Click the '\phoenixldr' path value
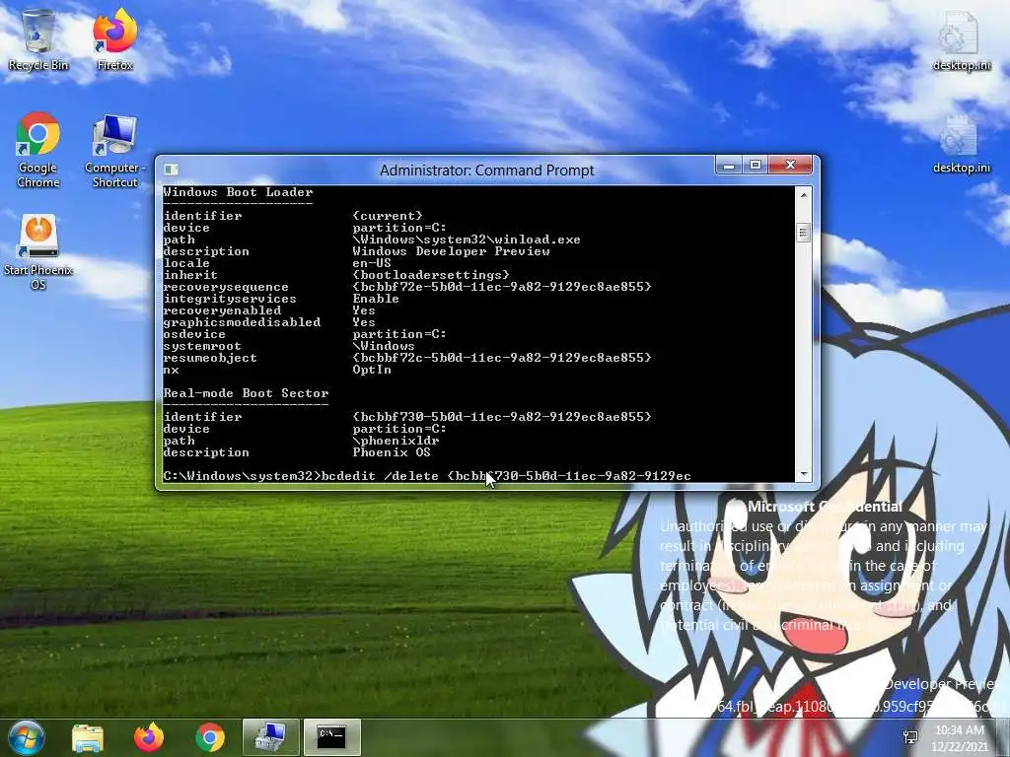 [396, 441]
